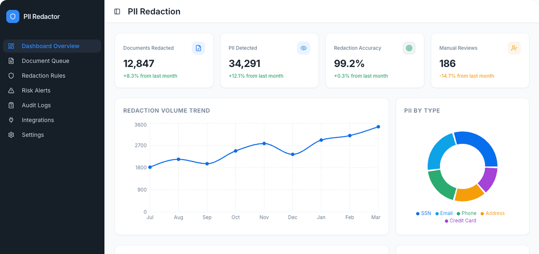Image resolution: width=539 pixels, height=254 pixels.
Task: Toggle the sidebar panel icon
Action: [x=117, y=12]
